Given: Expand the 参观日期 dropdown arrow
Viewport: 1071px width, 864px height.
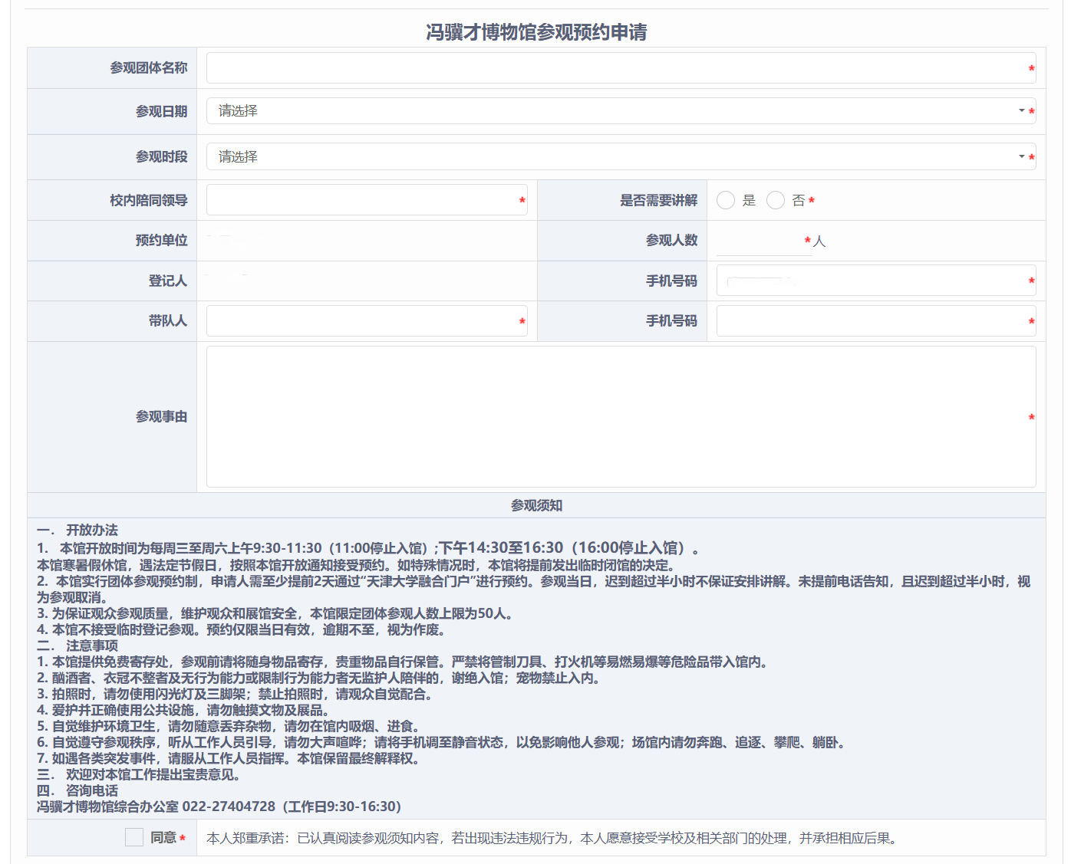Looking at the screenshot, I should (1023, 110).
